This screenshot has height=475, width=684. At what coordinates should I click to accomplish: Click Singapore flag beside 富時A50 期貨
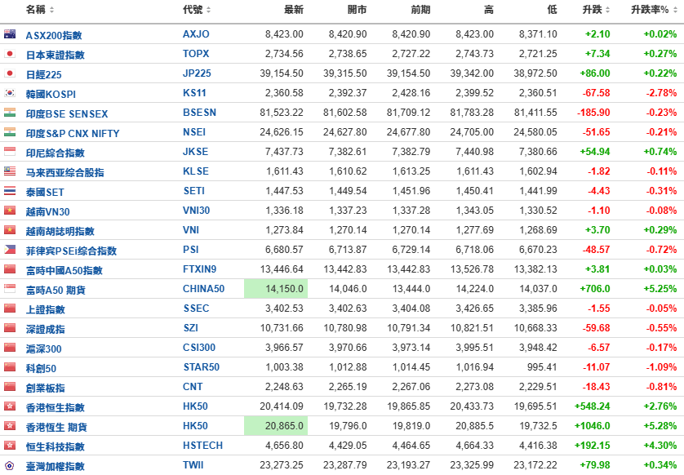(x=10, y=288)
